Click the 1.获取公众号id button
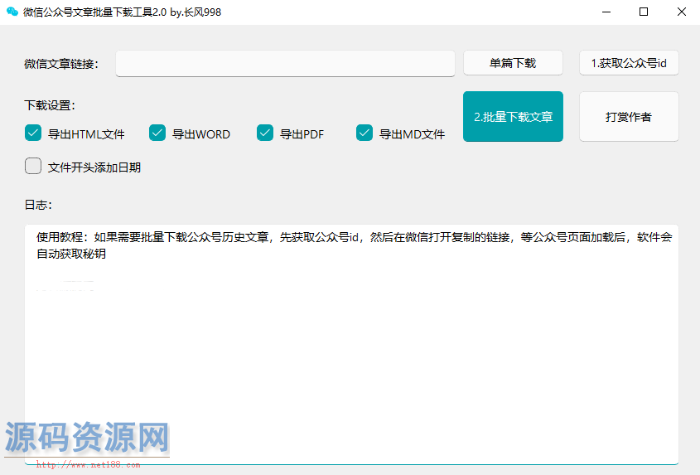The image size is (700, 475). pyautogui.click(x=629, y=63)
